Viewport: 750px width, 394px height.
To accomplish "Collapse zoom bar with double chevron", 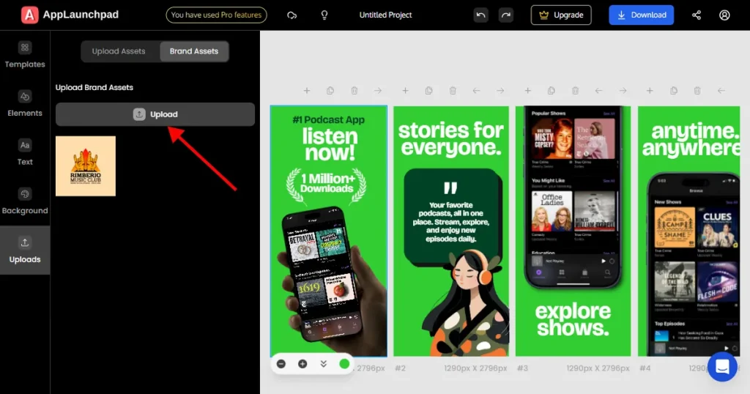I will click(x=323, y=364).
